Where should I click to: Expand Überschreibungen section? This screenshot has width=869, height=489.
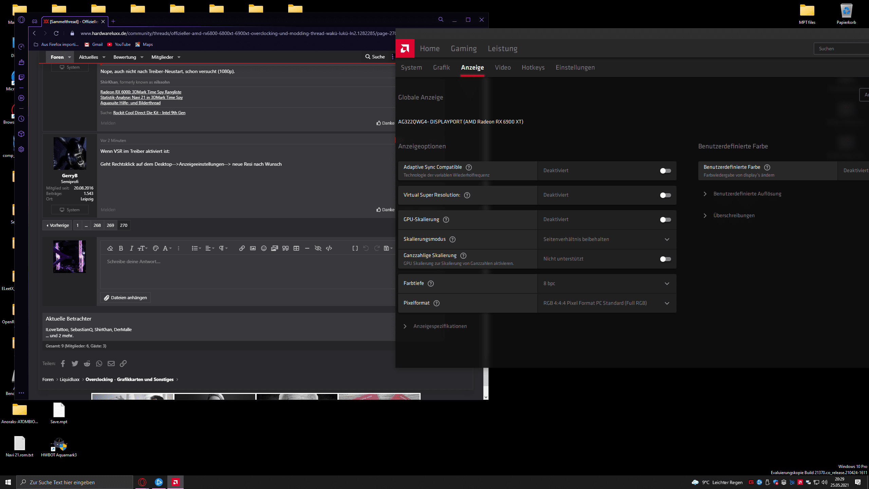click(x=729, y=216)
